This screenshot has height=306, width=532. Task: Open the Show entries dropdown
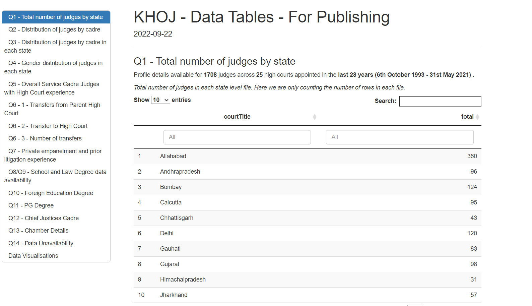(160, 100)
